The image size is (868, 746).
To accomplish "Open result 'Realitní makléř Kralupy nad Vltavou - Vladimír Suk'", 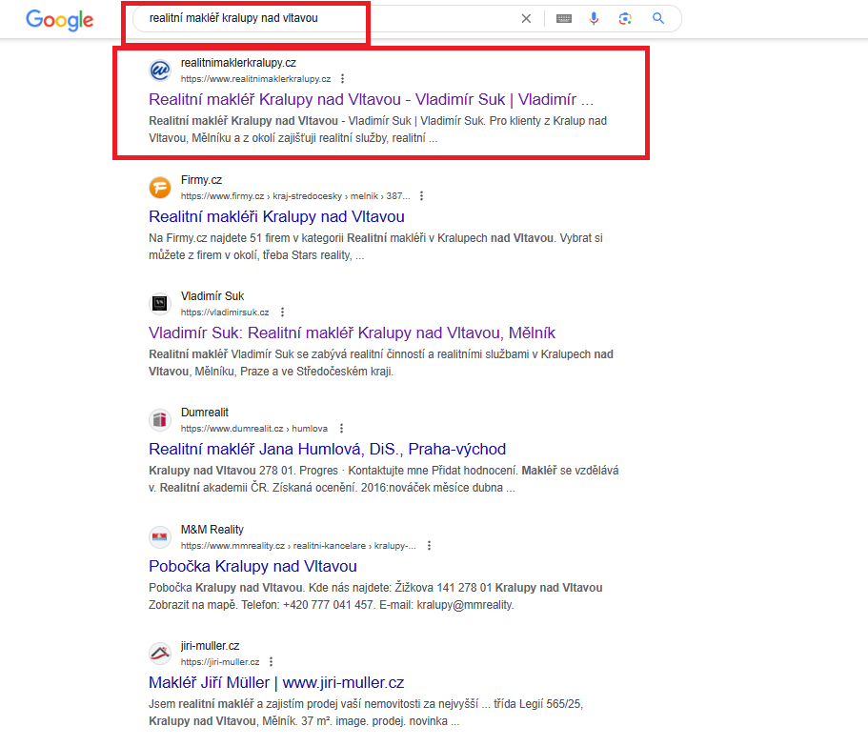I will [x=371, y=100].
